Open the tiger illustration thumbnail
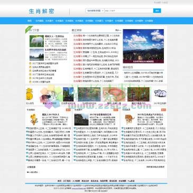The width and height of the screenshot is (193, 193). 130,120
